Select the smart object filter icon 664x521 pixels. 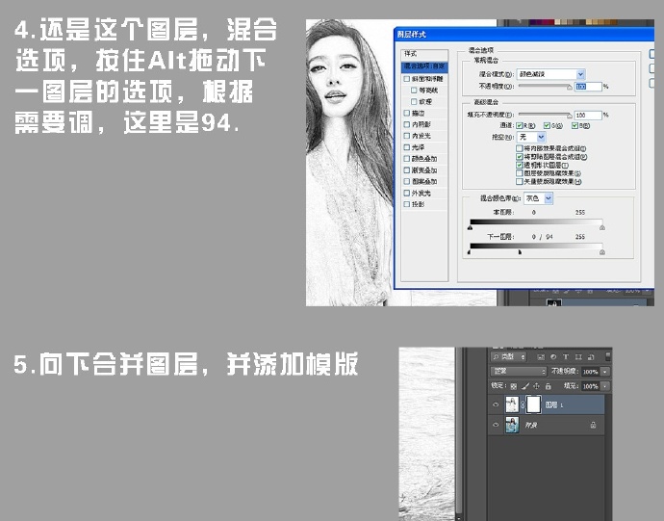tap(591, 357)
